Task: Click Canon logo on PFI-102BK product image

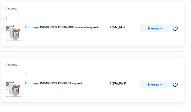Action: pyautogui.click(x=10, y=82)
